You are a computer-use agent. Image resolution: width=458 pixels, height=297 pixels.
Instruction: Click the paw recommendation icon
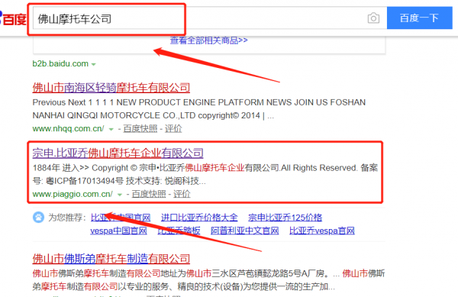click(38, 218)
